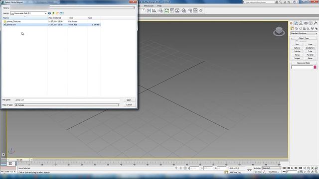Click the Key Filters button
This screenshot has height=179, width=319.
[274, 172]
